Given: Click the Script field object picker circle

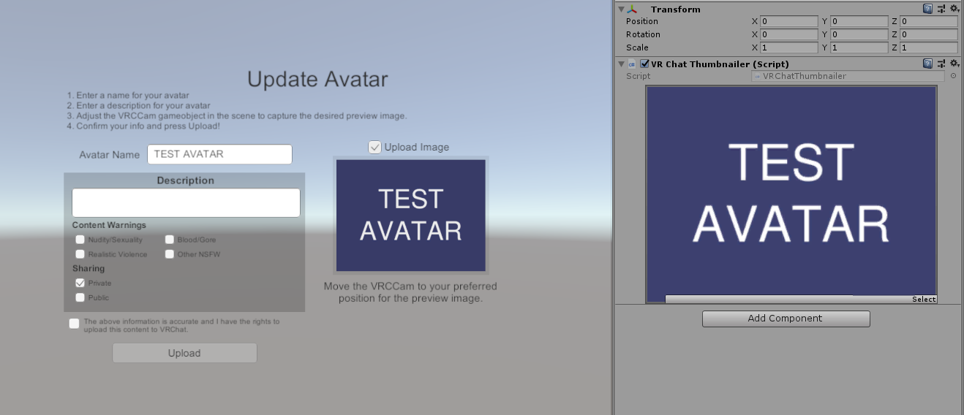Looking at the screenshot, I should (953, 76).
